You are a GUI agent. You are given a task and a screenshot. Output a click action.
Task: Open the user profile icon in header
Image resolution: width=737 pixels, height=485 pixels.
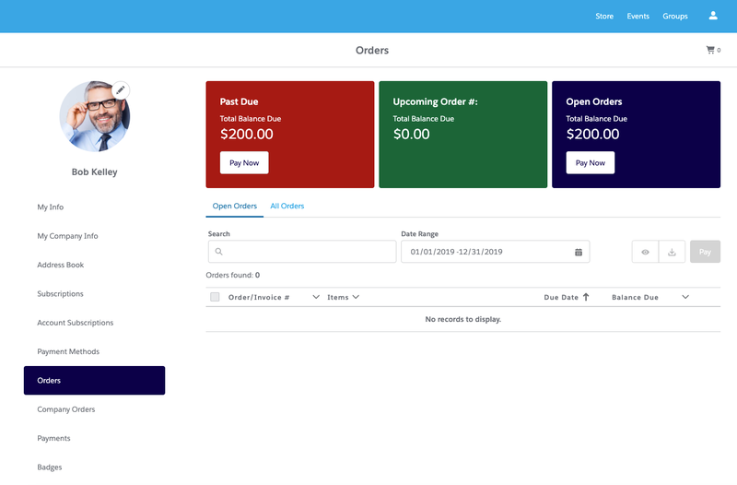point(713,16)
